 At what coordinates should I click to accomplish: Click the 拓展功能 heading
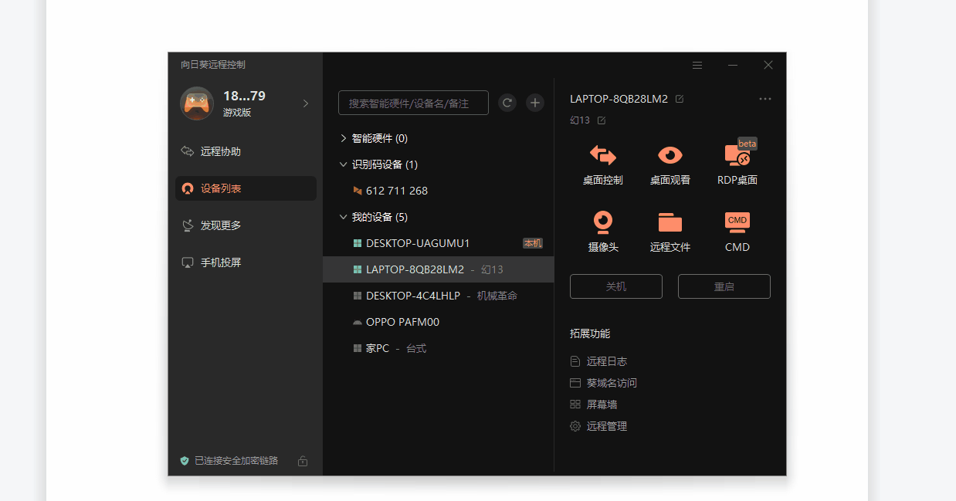click(x=590, y=333)
